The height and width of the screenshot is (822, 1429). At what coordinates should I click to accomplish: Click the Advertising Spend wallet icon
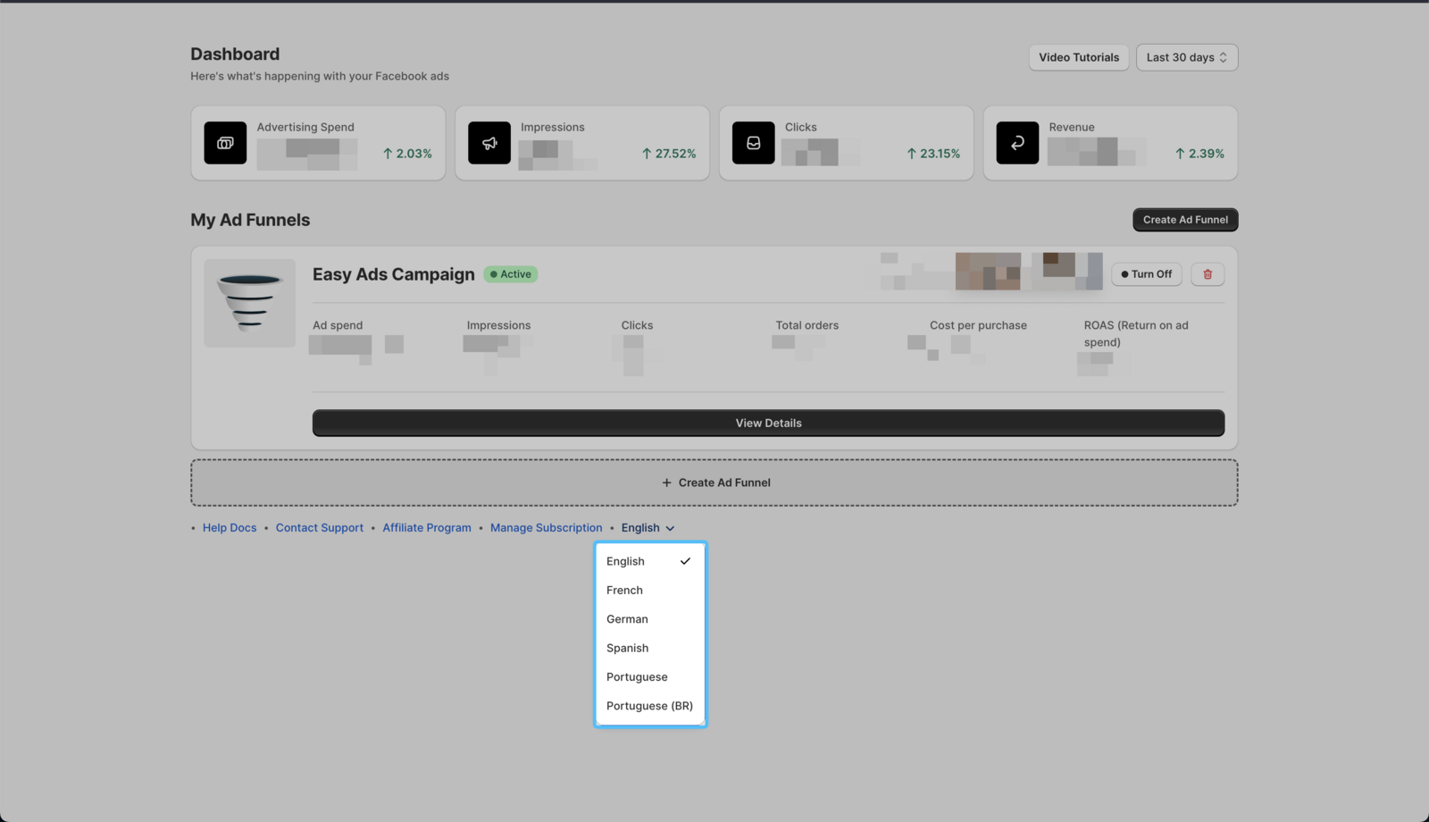point(224,143)
